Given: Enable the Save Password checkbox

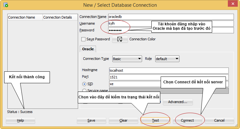Looking at the screenshot, I should coord(83,39).
